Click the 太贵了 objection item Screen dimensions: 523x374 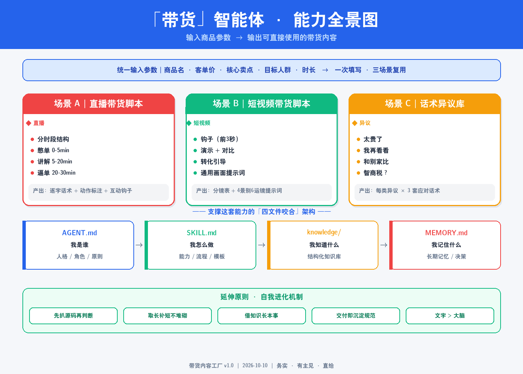(369, 139)
